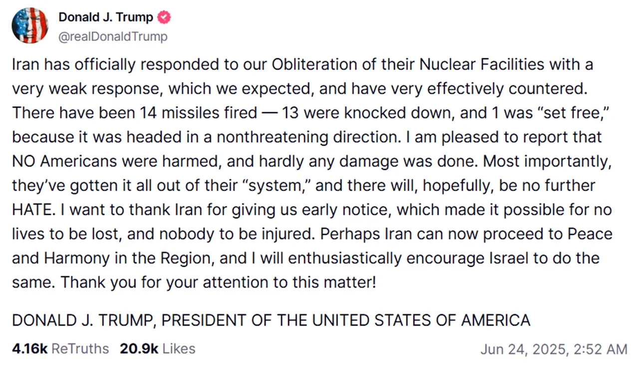Click the all-caps presidential signature line
This screenshot has width=639, height=366.
tap(271, 320)
